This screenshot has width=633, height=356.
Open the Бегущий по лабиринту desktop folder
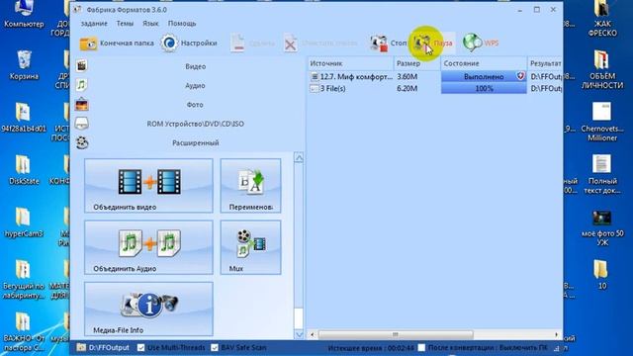click(x=24, y=279)
